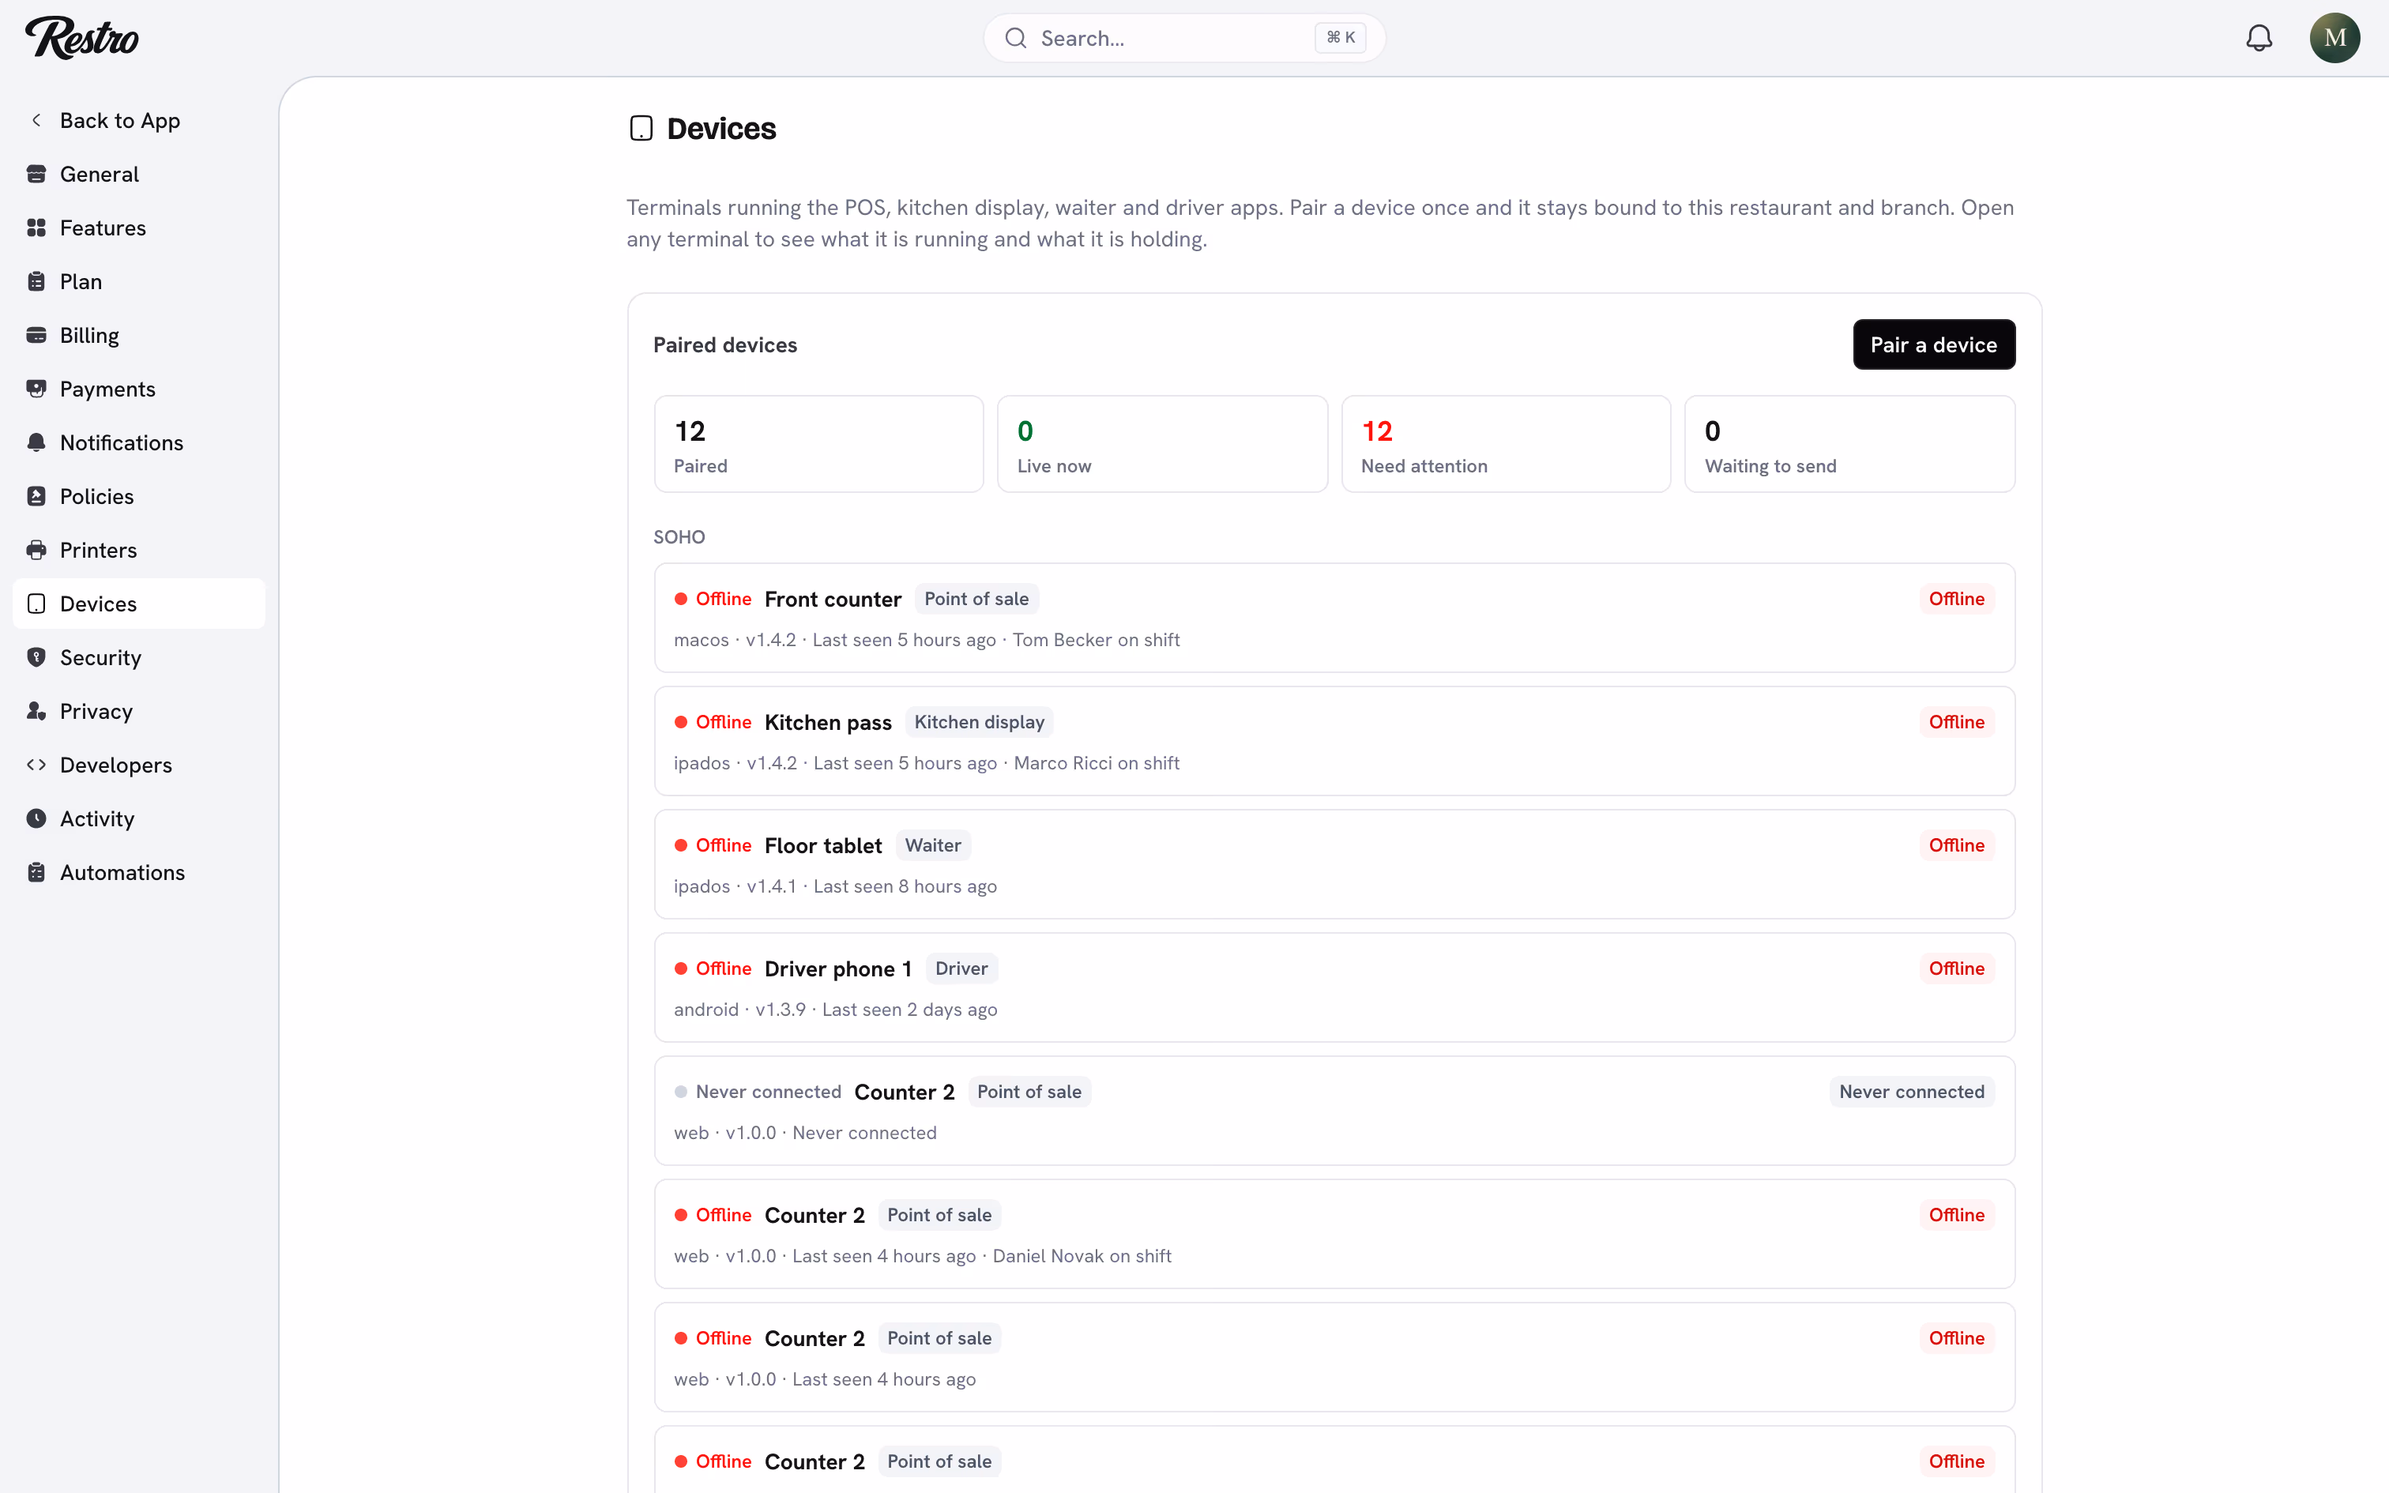
Task: Open the notifications bell in the header
Action: point(2259,38)
